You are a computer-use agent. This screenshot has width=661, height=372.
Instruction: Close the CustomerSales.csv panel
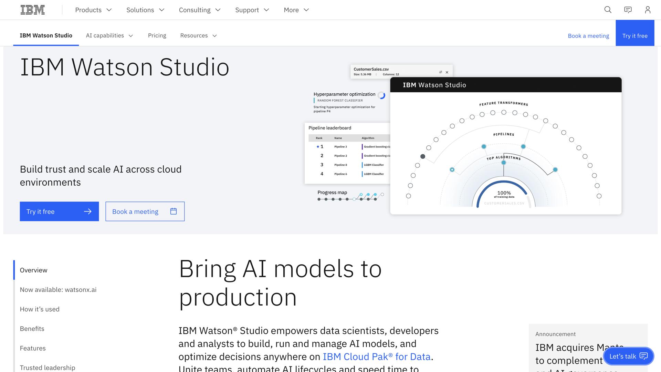click(x=447, y=72)
